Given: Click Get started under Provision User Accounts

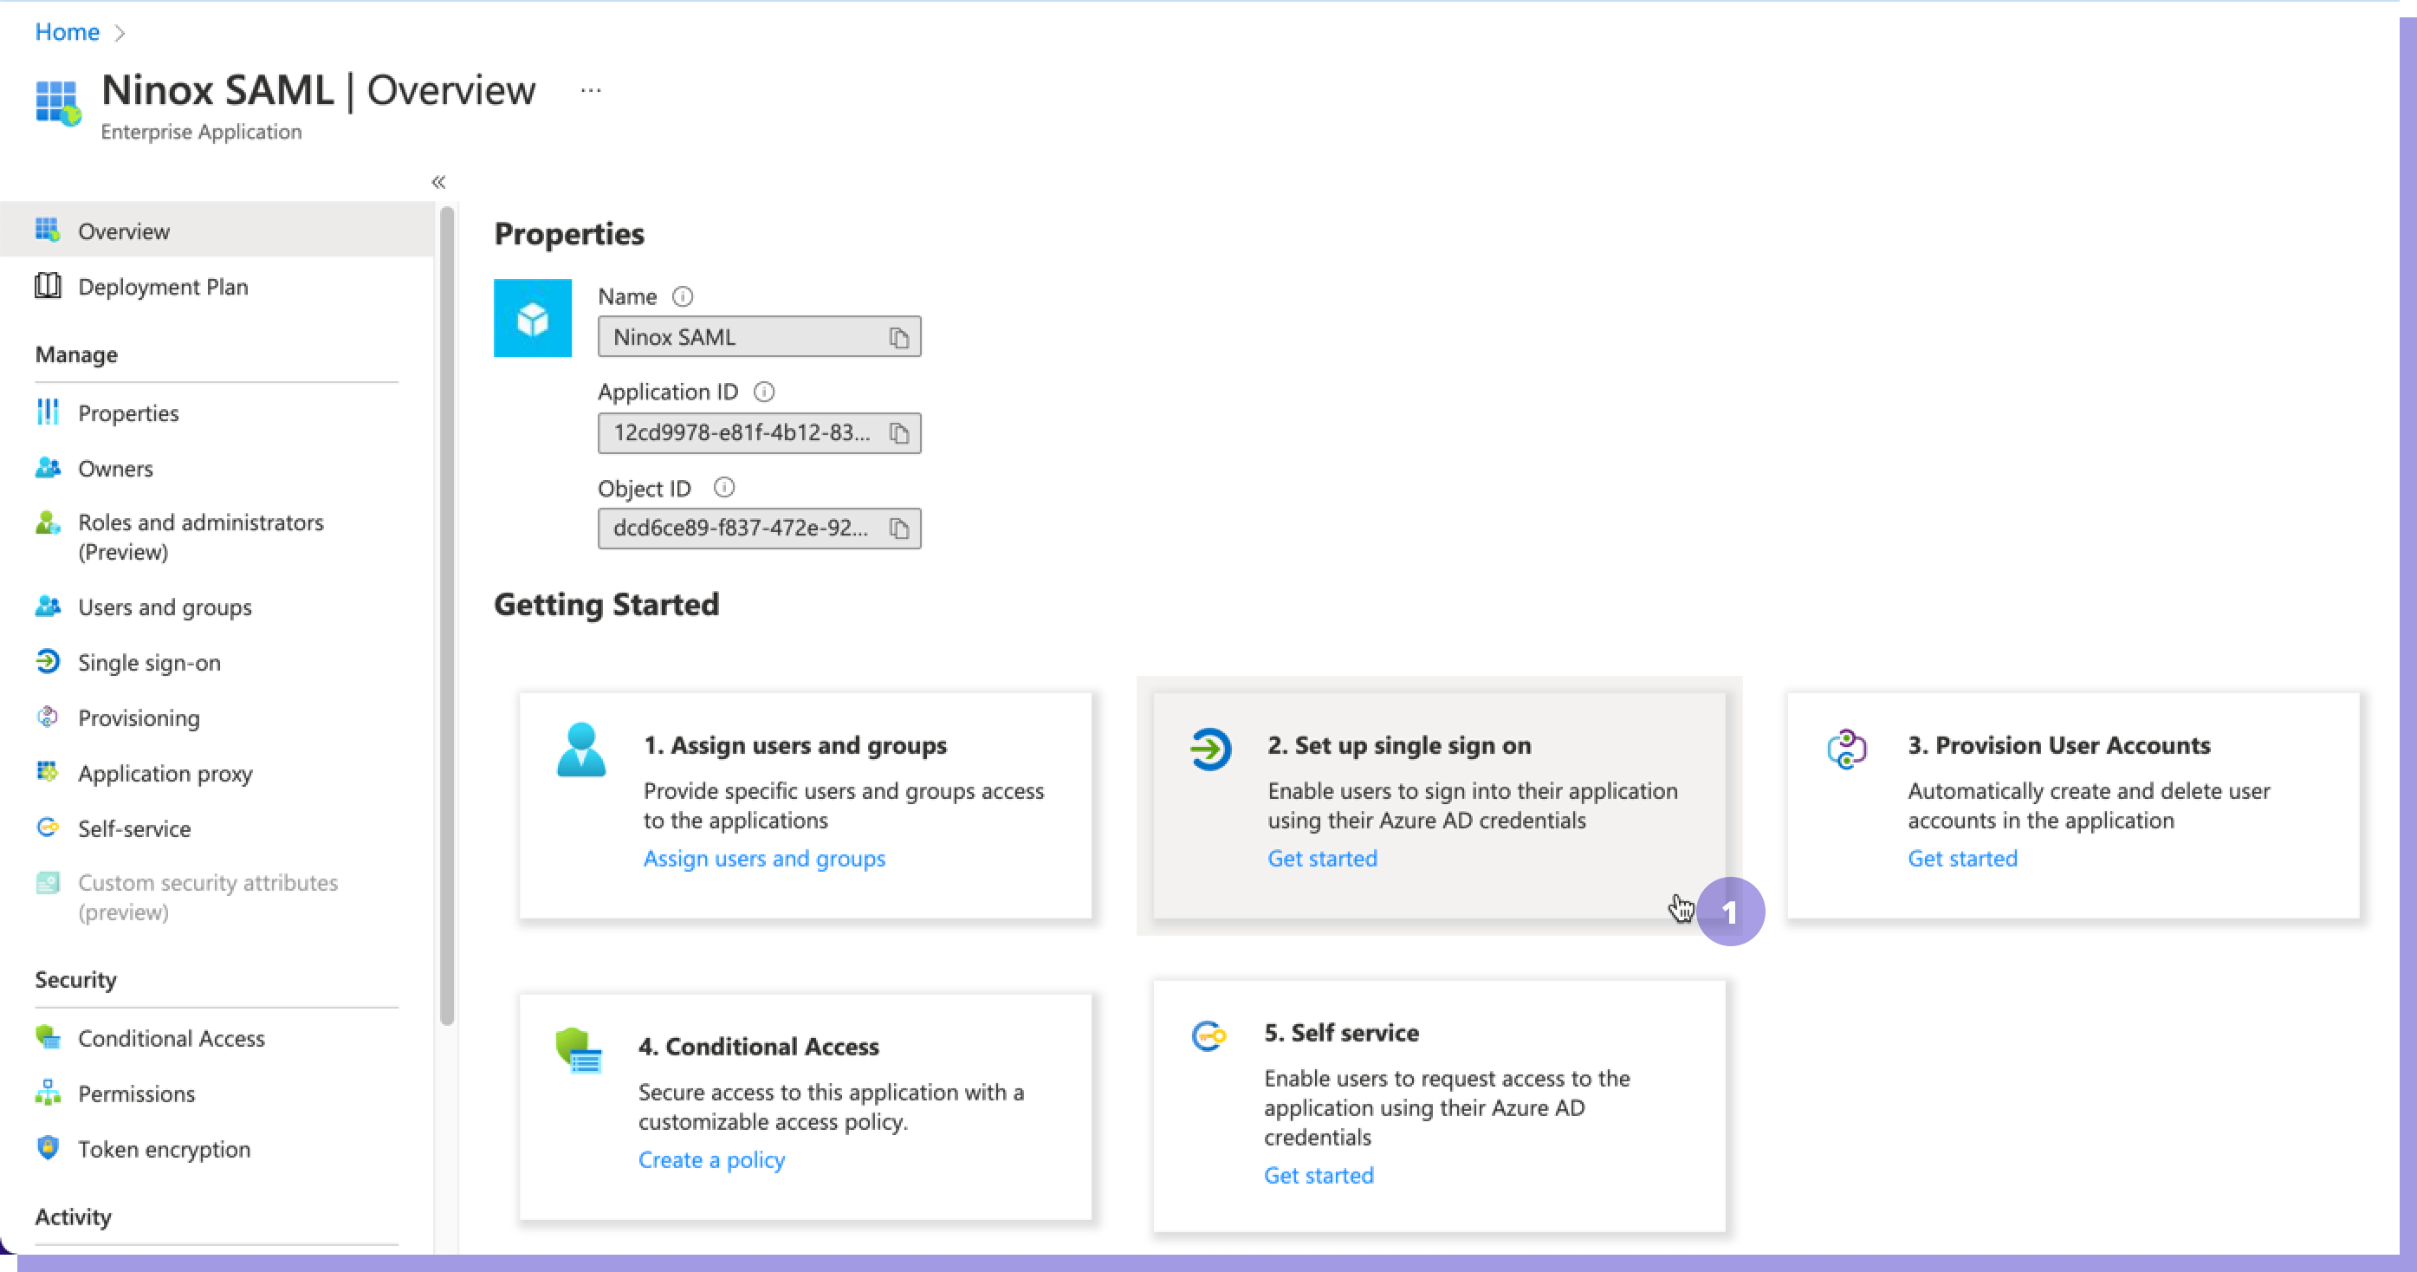Looking at the screenshot, I should pos(1962,858).
